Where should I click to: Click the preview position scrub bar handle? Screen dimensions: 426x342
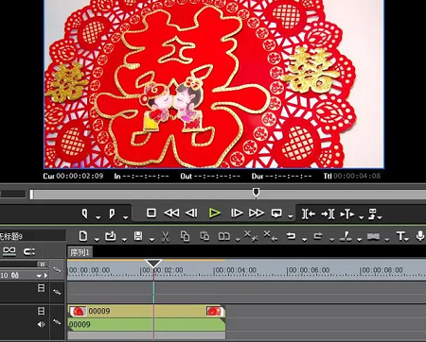point(257,192)
